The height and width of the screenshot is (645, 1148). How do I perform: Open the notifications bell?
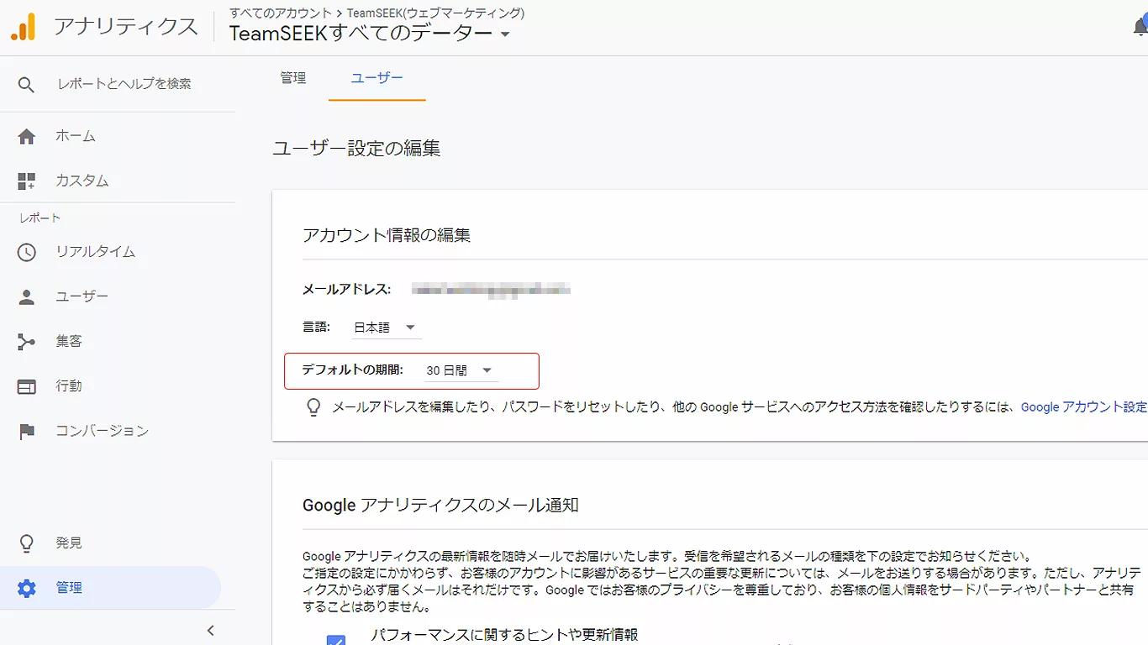click(1140, 26)
